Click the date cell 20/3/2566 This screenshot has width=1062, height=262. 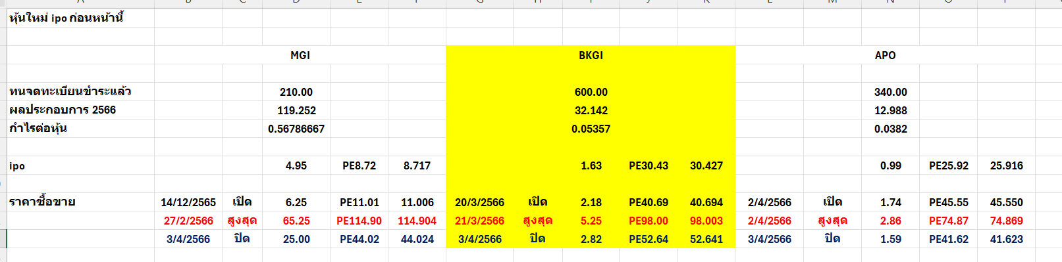coord(479,202)
